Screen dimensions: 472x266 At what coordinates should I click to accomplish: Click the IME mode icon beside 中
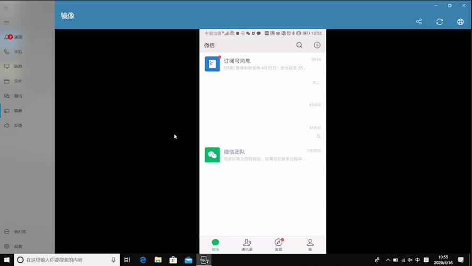pos(426,260)
